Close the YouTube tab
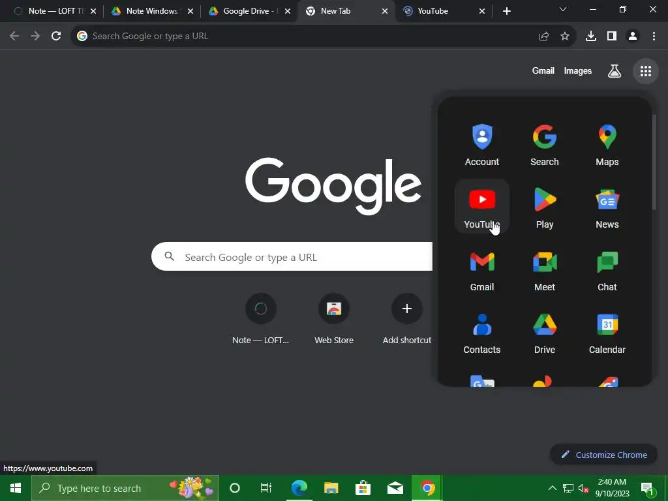The height and width of the screenshot is (501, 668). click(482, 11)
